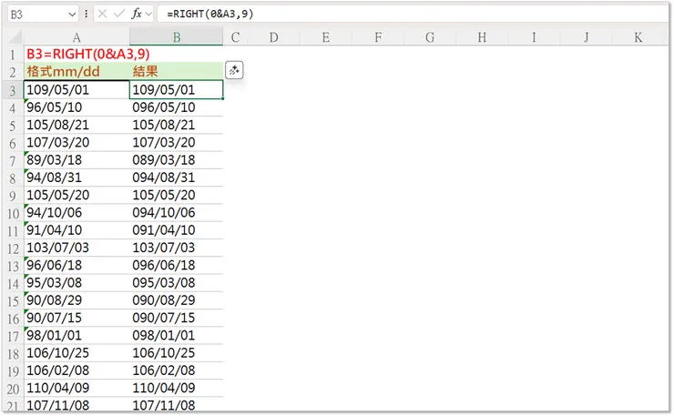Select column E header
The width and height of the screenshot is (674, 416).
coord(325,37)
